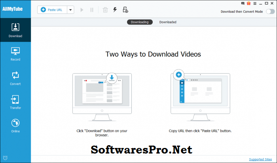Image resolution: width=277 pixels, height=163 pixels.
Task: Click the Paste URL illustration monitor
Action: [x=200, y=95]
